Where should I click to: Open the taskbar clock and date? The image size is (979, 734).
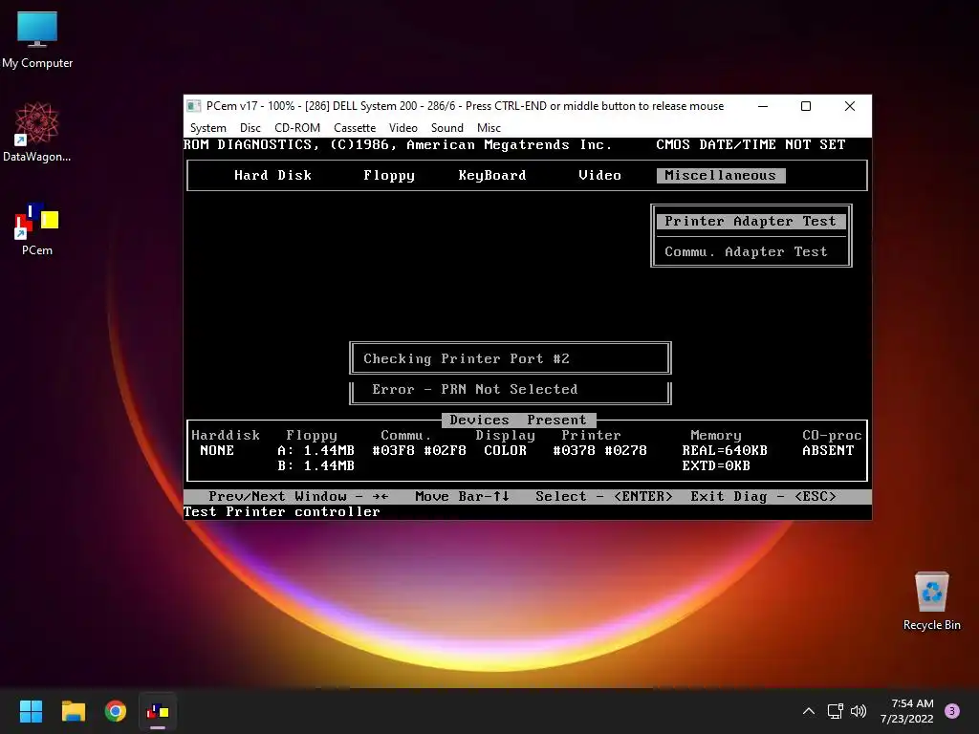pyautogui.click(x=907, y=711)
